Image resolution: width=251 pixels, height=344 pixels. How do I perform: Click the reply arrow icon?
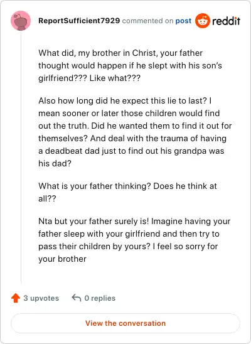tap(77, 298)
